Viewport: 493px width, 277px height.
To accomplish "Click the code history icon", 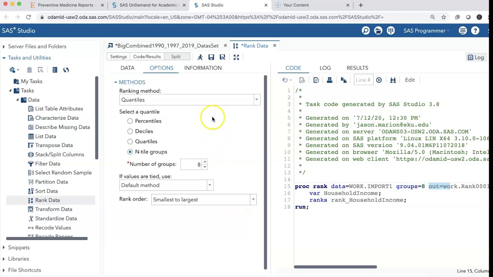I will 287,80.
